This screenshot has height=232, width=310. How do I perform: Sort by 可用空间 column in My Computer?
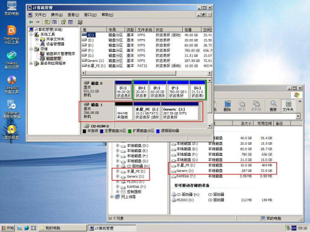(x=264, y=123)
